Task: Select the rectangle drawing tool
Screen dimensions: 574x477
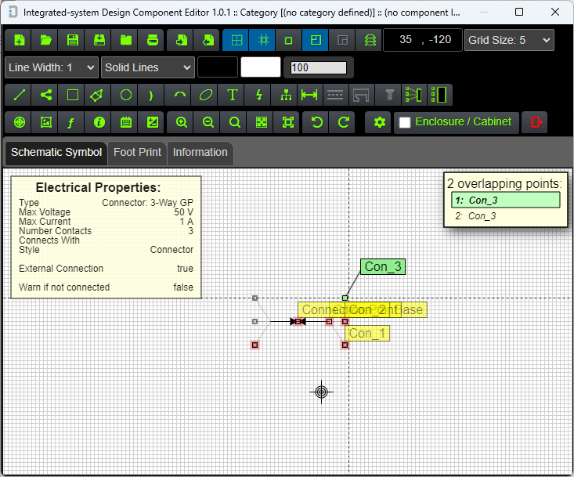Action: (x=73, y=96)
